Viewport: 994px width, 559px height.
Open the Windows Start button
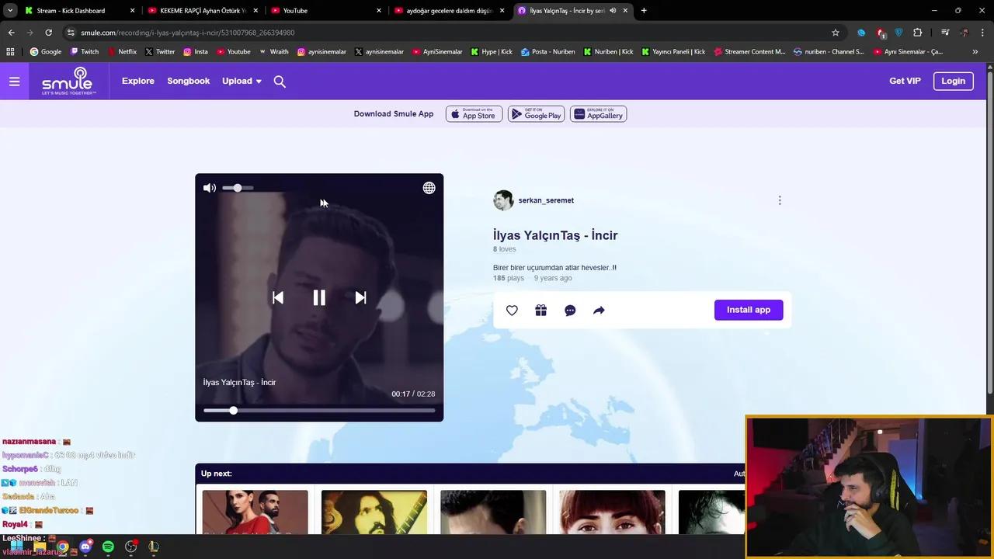(16, 547)
